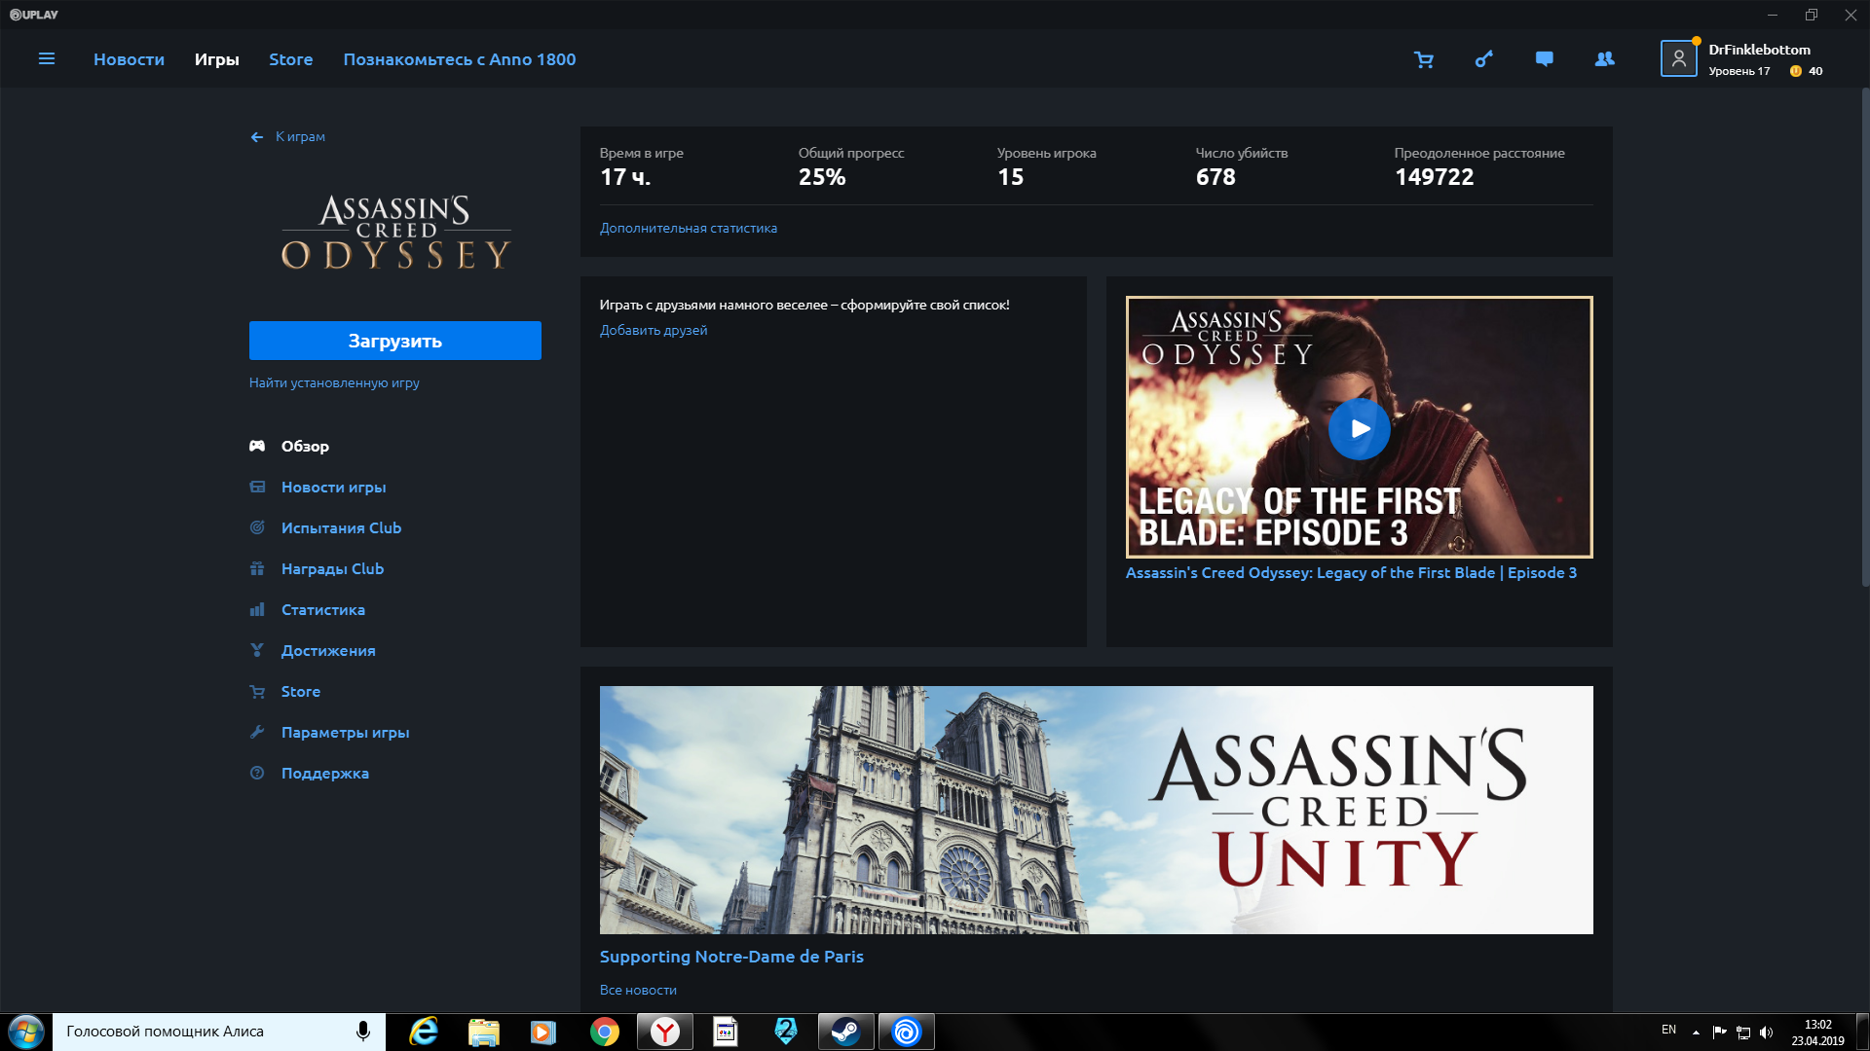Open the Новости tab
1870x1051 pixels.
pyautogui.click(x=129, y=59)
